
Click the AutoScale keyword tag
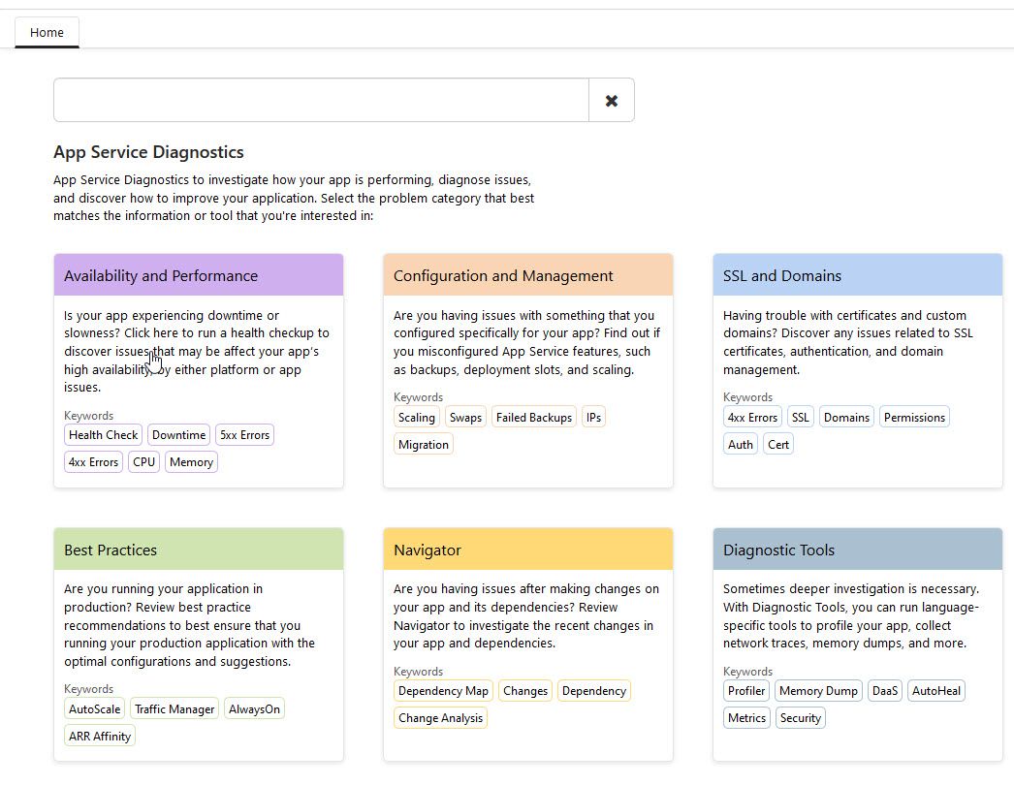click(94, 709)
